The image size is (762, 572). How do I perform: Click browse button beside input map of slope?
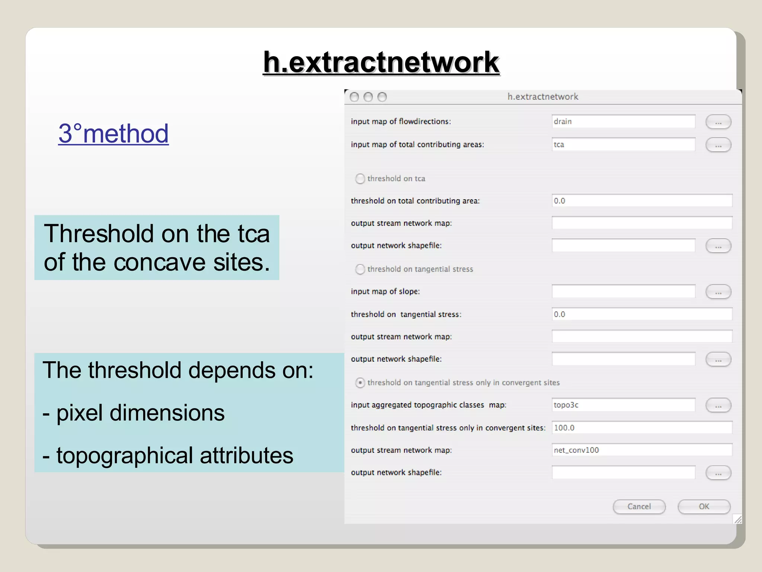coord(718,292)
